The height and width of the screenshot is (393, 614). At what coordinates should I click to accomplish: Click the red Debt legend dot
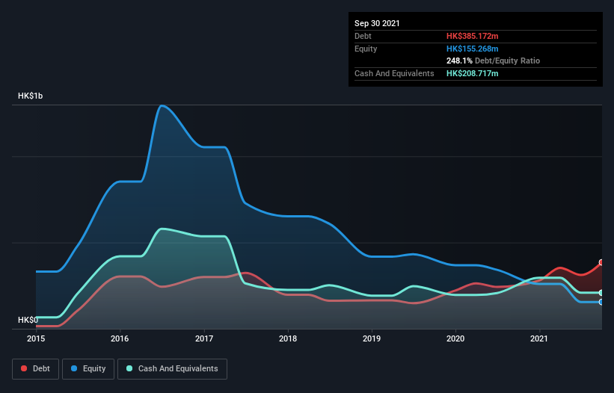(x=24, y=368)
